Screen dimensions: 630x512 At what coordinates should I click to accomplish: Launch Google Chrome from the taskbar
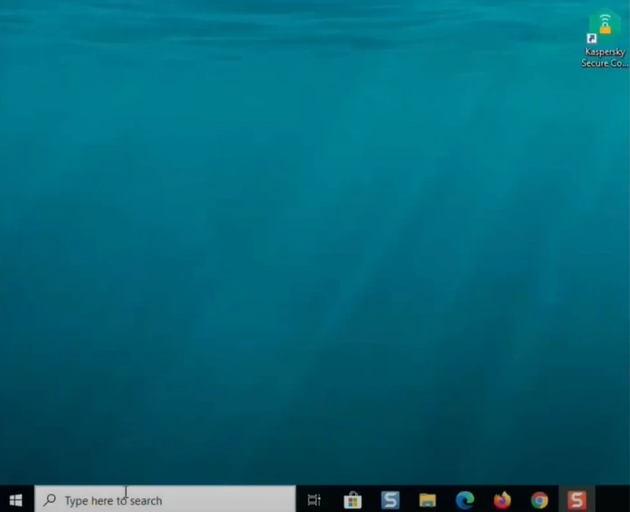[x=540, y=500]
